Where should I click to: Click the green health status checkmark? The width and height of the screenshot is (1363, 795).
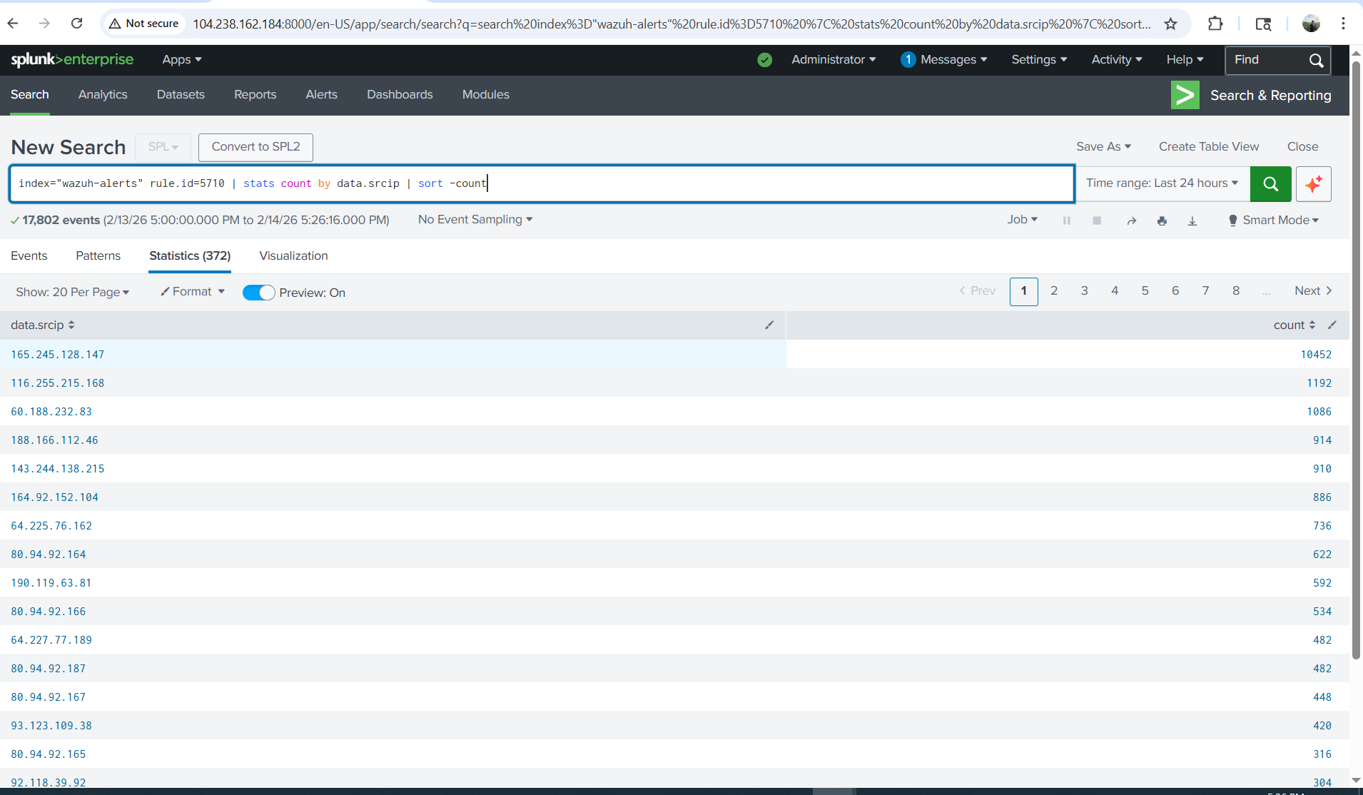(765, 60)
